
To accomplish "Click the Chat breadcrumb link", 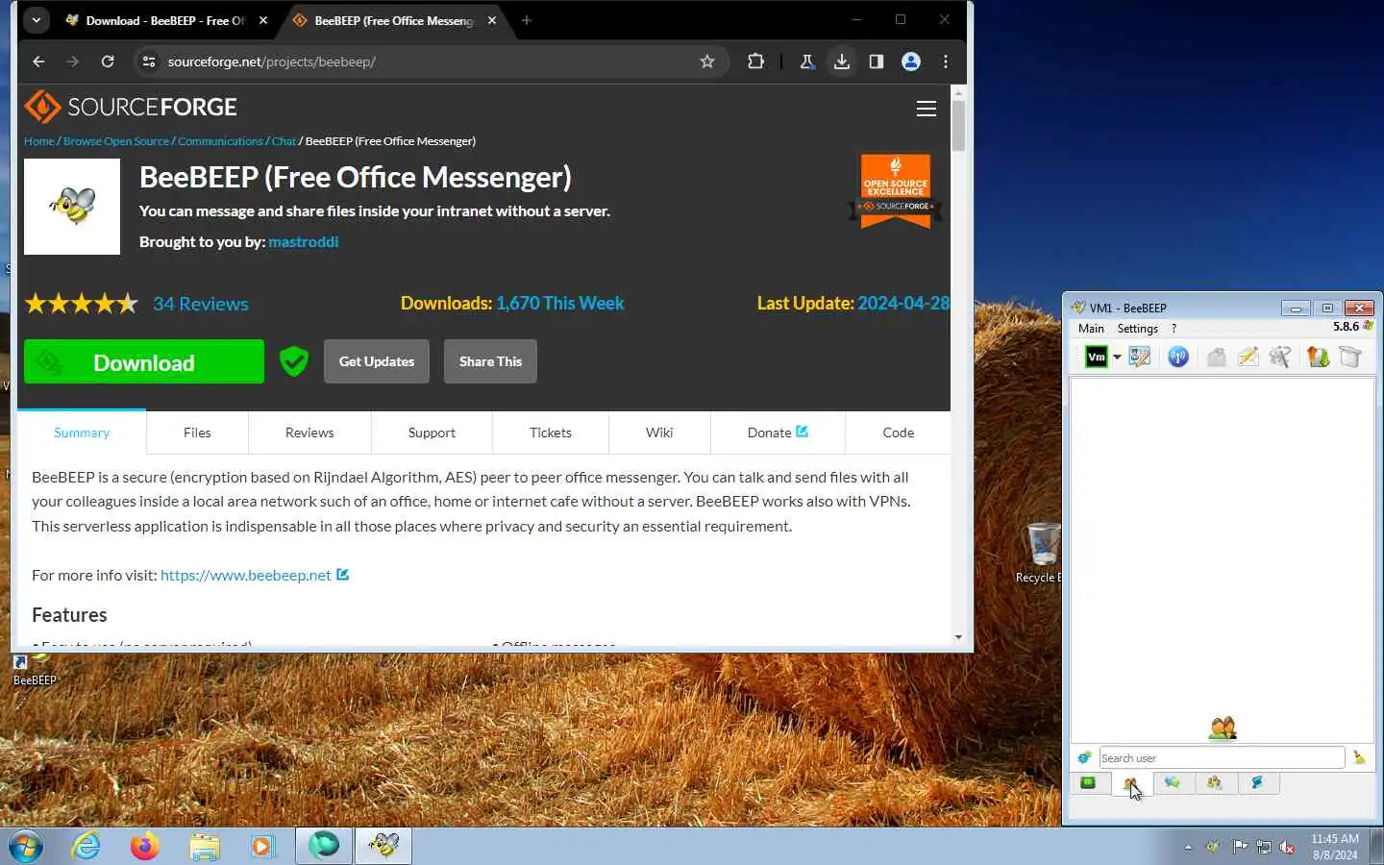I will [x=284, y=141].
